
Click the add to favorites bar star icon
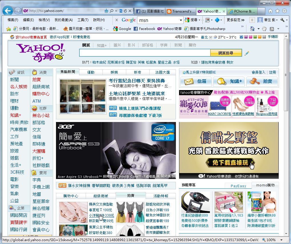9,29
